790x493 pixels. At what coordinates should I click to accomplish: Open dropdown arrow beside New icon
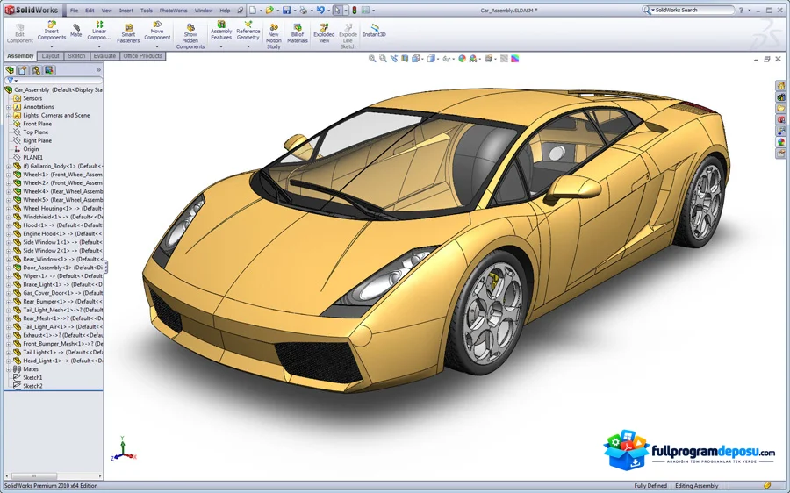coord(261,11)
